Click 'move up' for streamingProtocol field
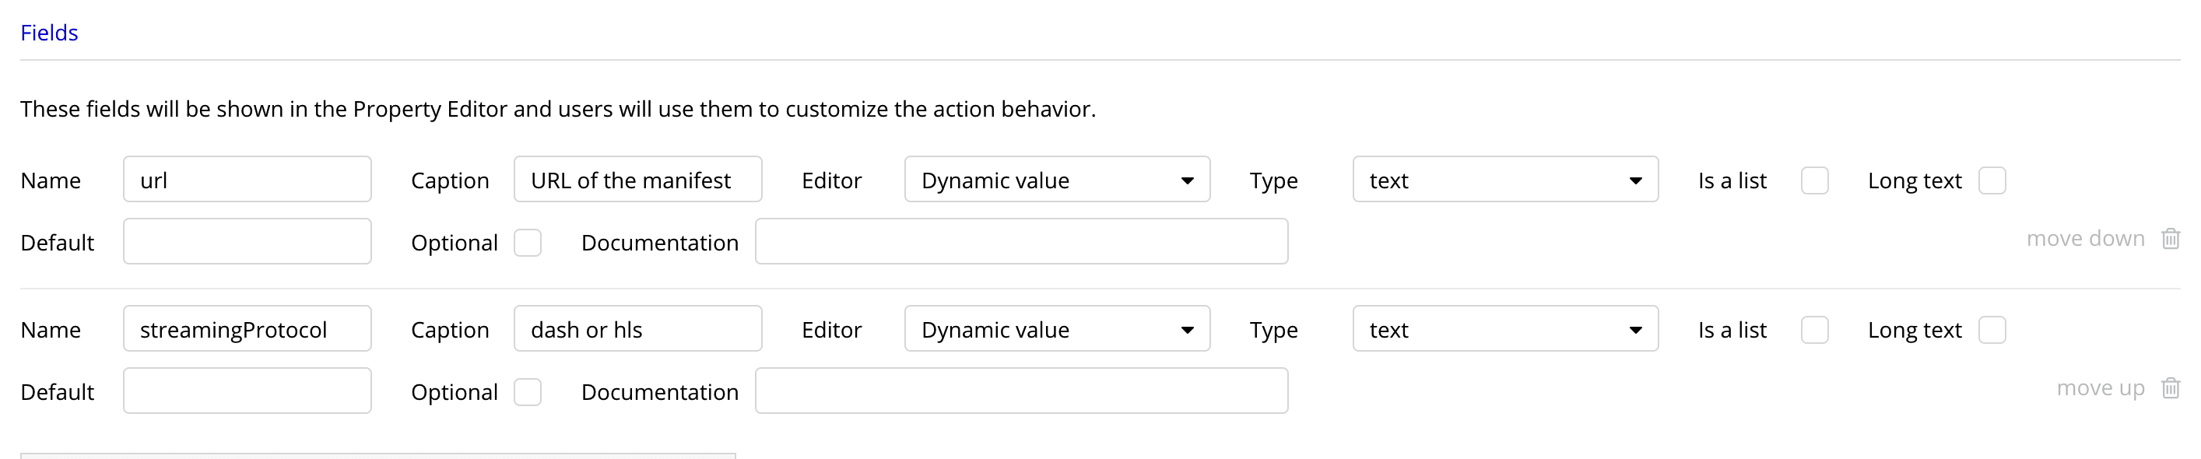Image resolution: width=2201 pixels, height=459 pixels. point(2100,388)
